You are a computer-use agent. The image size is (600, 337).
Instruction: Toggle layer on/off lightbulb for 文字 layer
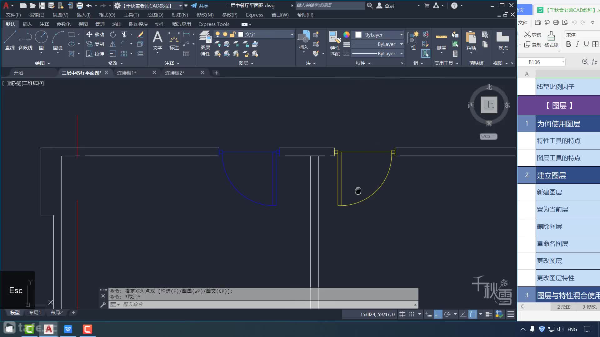pyautogui.click(x=217, y=34)
